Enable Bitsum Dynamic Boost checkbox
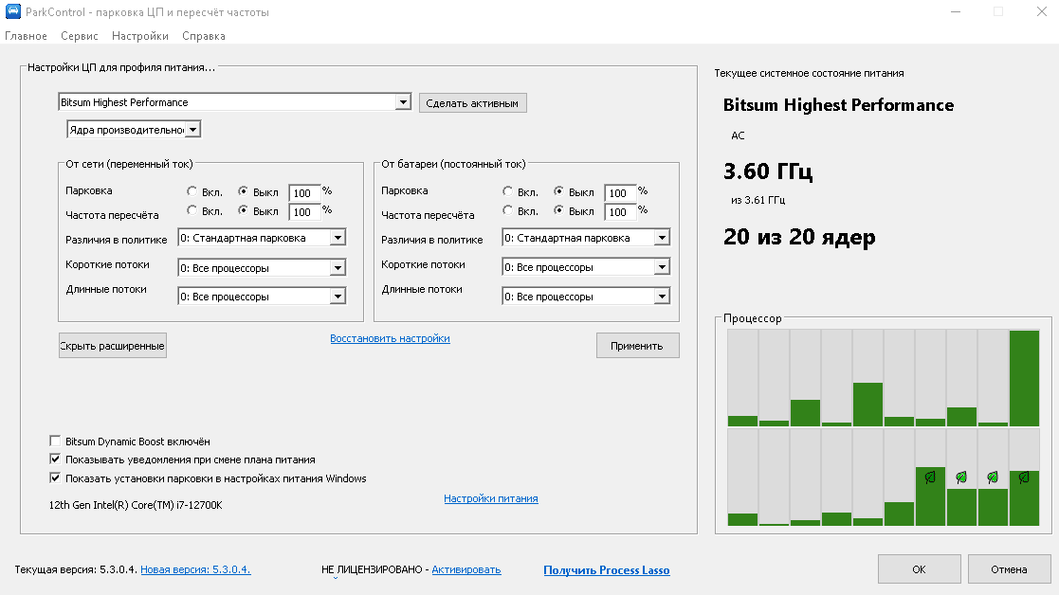1059x595 pixels. point(55,442)
